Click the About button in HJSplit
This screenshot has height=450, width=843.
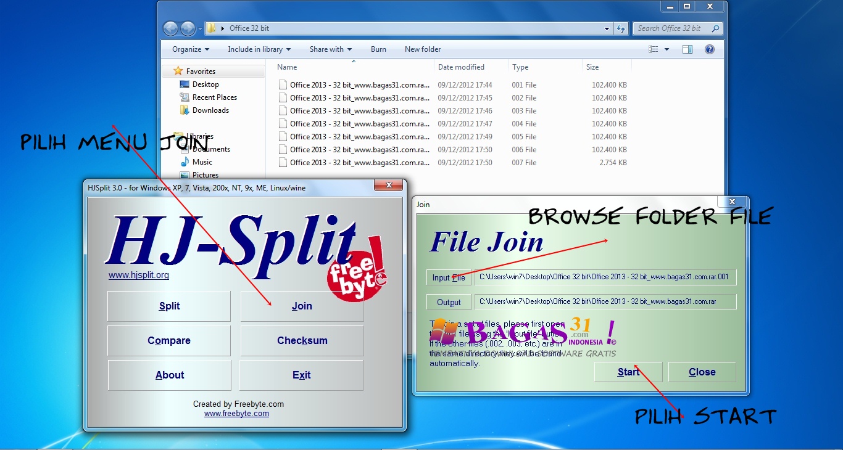170,375
